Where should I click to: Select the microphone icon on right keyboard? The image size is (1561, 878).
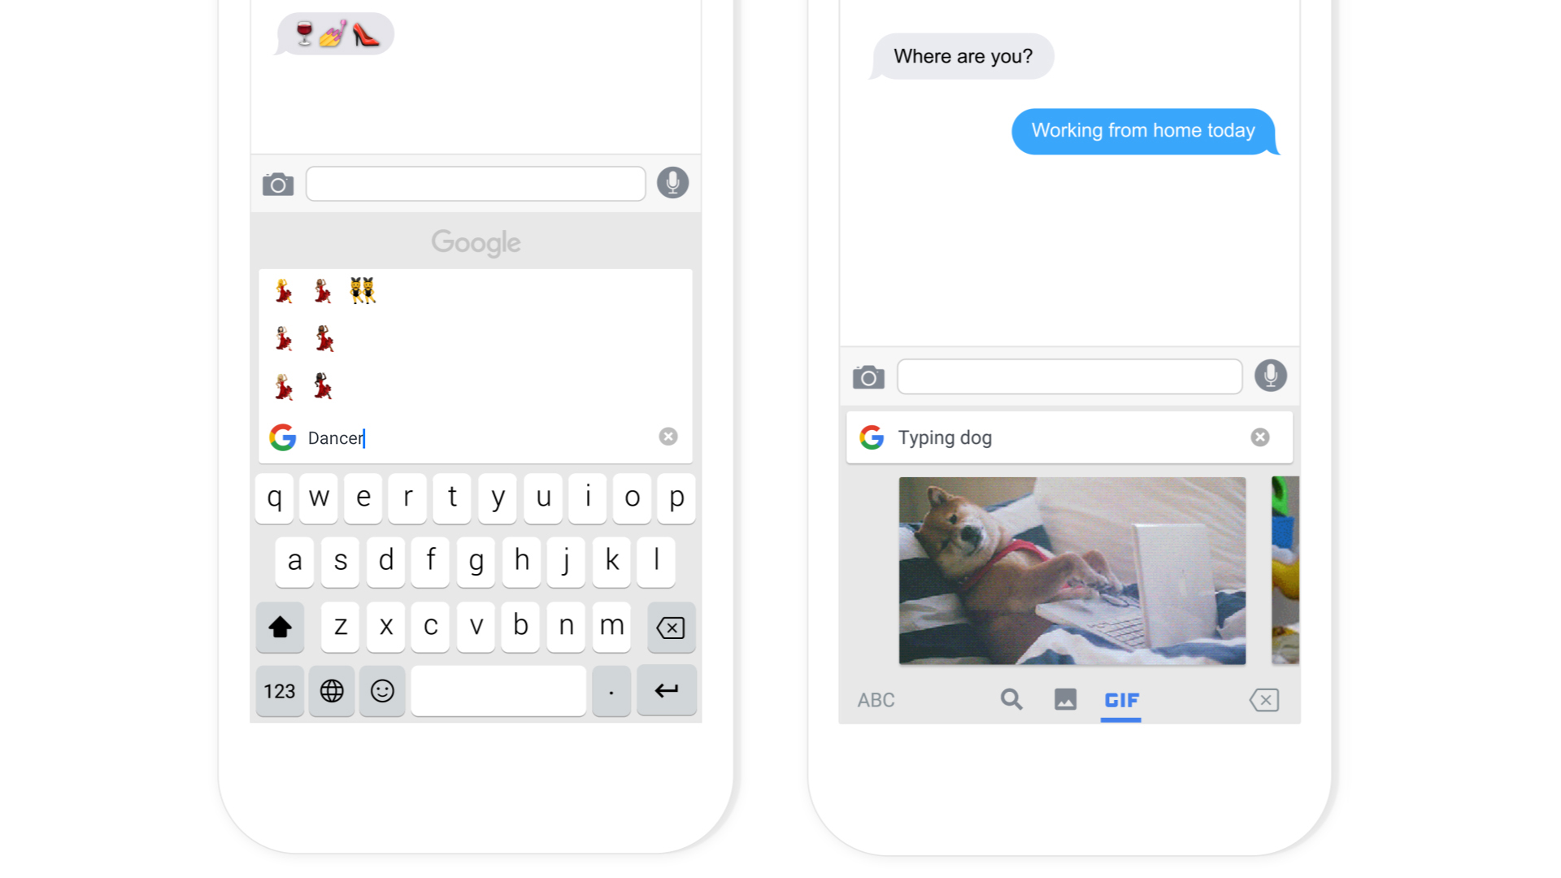(1267, 376)
